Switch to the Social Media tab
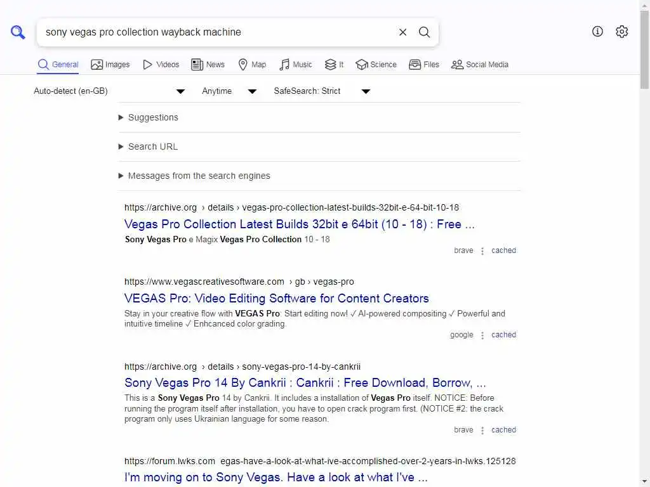650x487 pixels. point(480,65)
